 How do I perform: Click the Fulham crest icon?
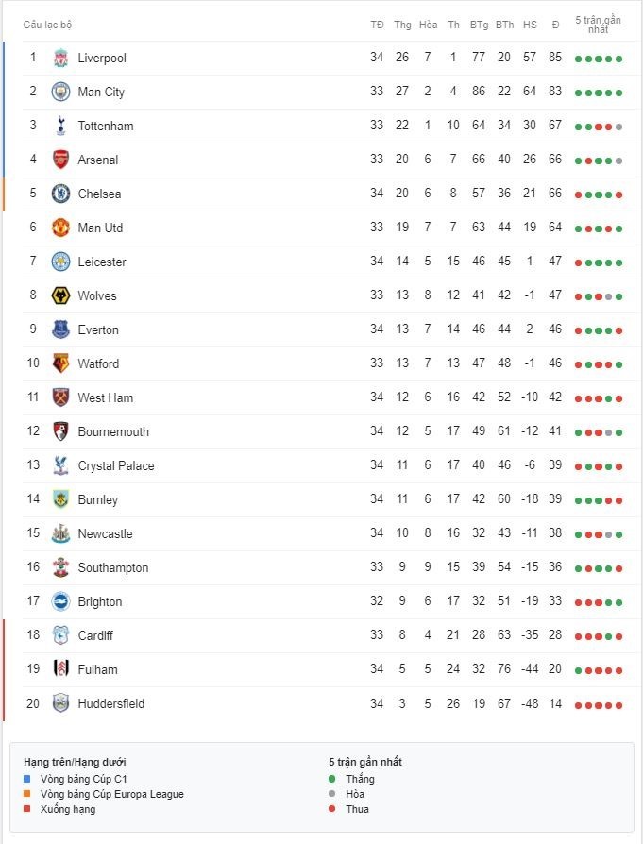[60, 669]
